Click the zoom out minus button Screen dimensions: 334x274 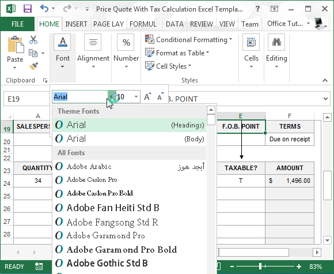pos(232,267)
